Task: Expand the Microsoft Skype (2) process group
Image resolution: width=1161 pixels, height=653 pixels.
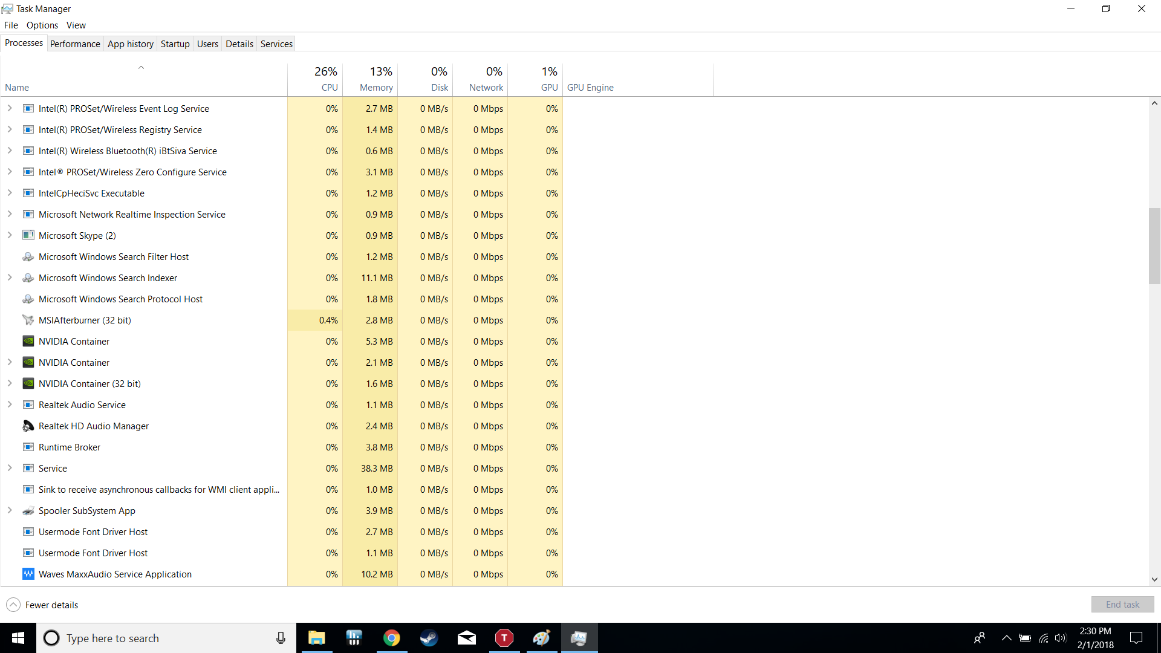Action: [x=10, y=235]
